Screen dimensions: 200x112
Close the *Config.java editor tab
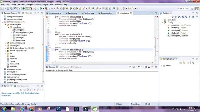coord(131,13)
